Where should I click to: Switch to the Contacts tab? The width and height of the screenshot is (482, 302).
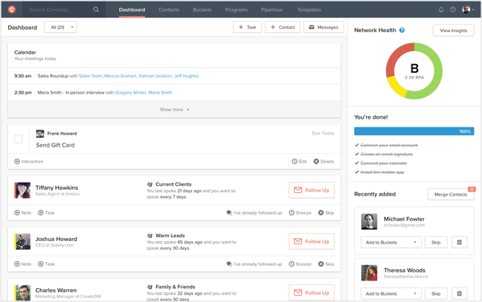169,10
